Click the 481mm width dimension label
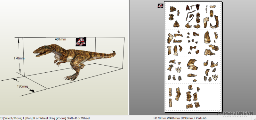The width and height of the screenshot is (256, 120). (60, 39)
